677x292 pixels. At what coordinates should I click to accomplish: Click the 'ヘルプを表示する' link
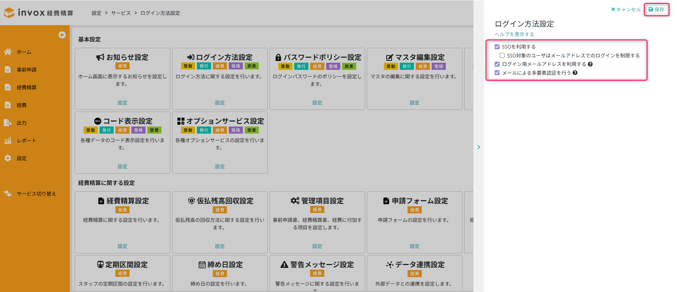[x=514, y=34]
